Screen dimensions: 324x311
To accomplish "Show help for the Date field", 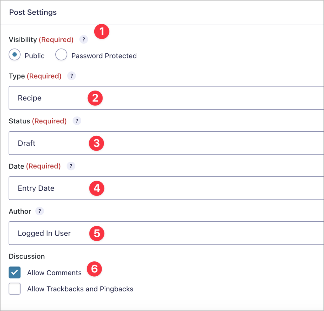I will click(71, 166).
